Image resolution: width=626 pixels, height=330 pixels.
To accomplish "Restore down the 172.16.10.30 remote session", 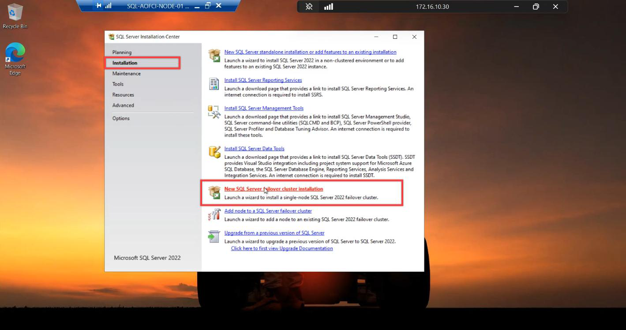I will [x=536, y=7].
